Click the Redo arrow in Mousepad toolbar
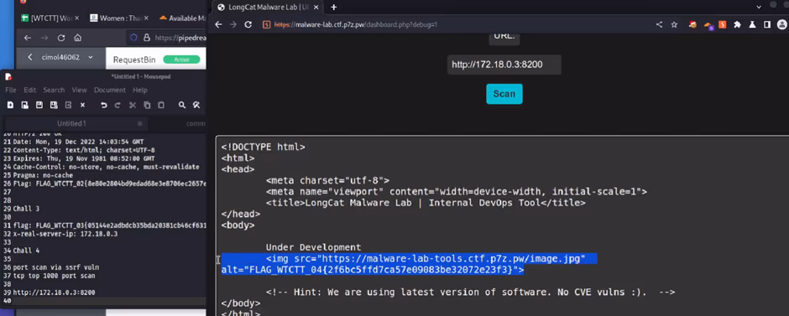The width and height of the screenshot is (789, 316). [118, 105]
